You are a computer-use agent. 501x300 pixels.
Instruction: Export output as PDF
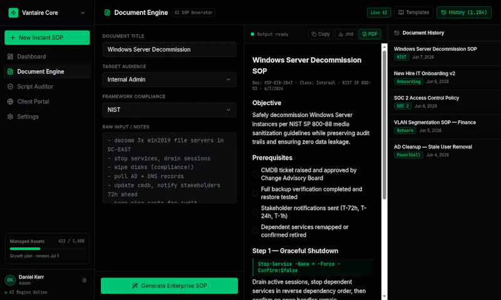tap(369, 34)
